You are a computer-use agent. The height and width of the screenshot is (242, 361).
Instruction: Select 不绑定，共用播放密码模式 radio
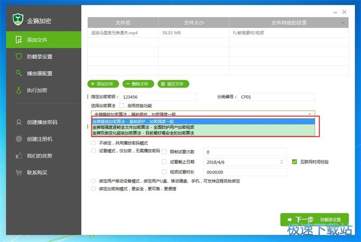[x=93, y=143]
